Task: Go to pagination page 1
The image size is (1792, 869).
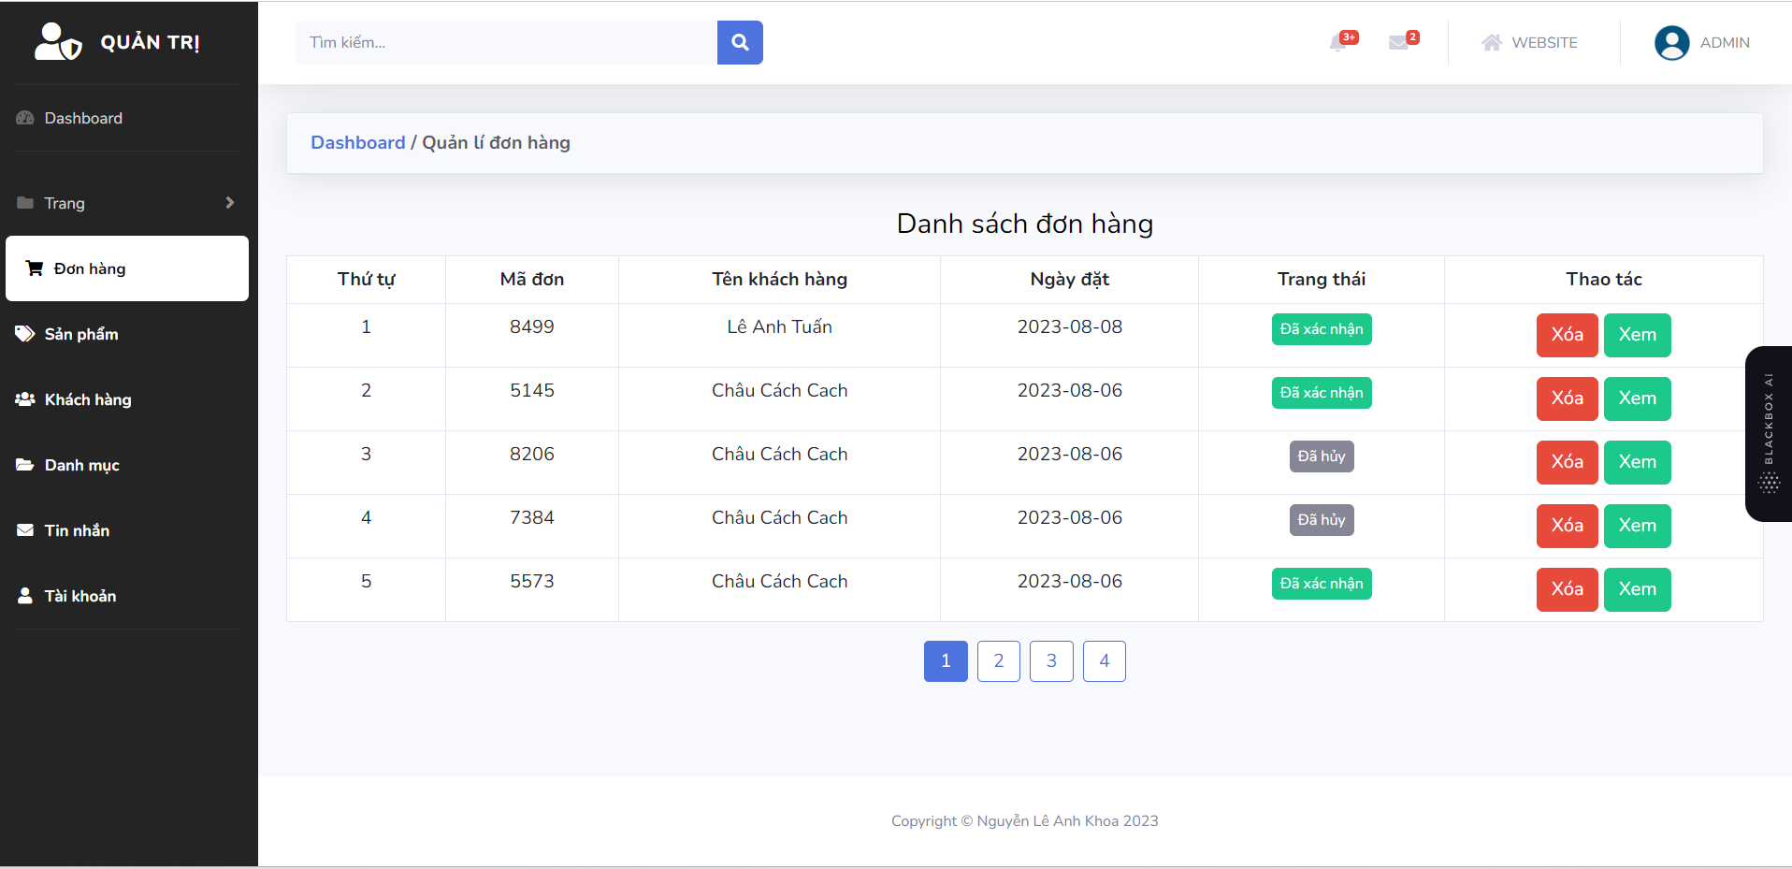Action: coord(946,661)
